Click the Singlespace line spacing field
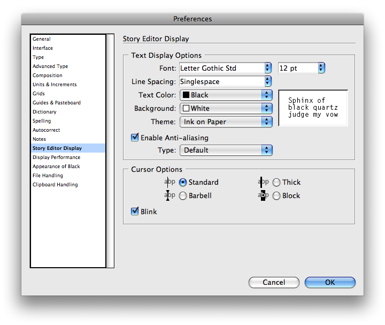This screenshot has height=325, width=385. [222, 81]
